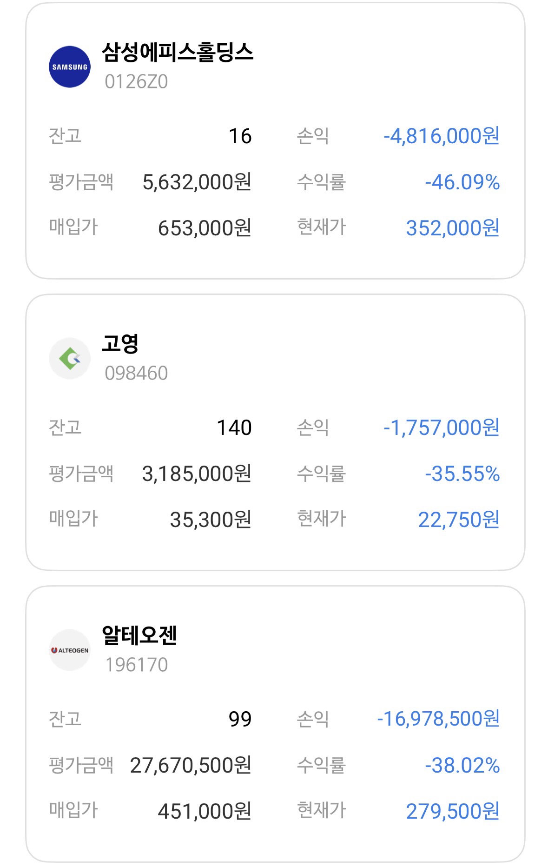The width and height of the screenshot is (548, 868).
Task: Tap the -38.02% return rate
Action: (x=462, y=765)
